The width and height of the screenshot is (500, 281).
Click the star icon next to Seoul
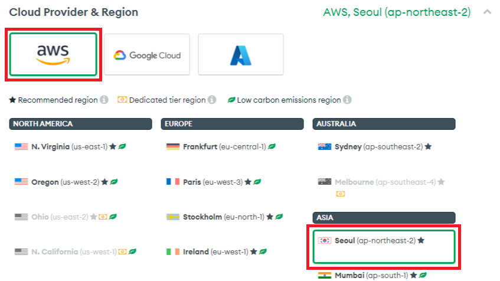pyautogui.click(x=421, y=240)
